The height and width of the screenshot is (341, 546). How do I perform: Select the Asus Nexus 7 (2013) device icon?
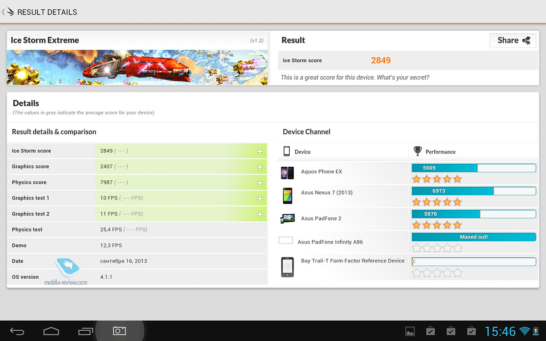[288, 196]
